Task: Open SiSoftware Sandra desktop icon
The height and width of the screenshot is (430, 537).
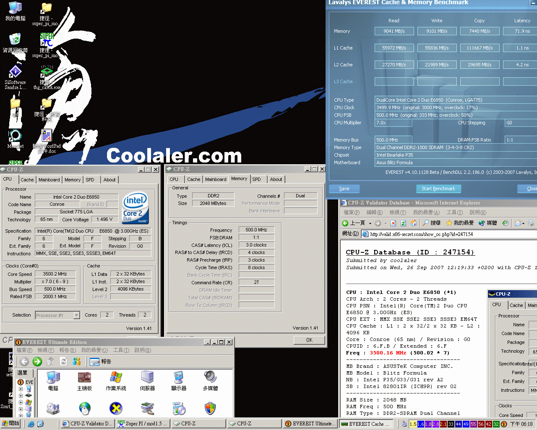Action: (15, 77)
